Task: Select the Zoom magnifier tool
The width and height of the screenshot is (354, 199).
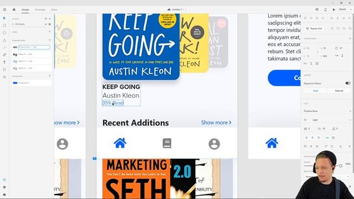Action: pyautogui.click(x=4, y=77)
